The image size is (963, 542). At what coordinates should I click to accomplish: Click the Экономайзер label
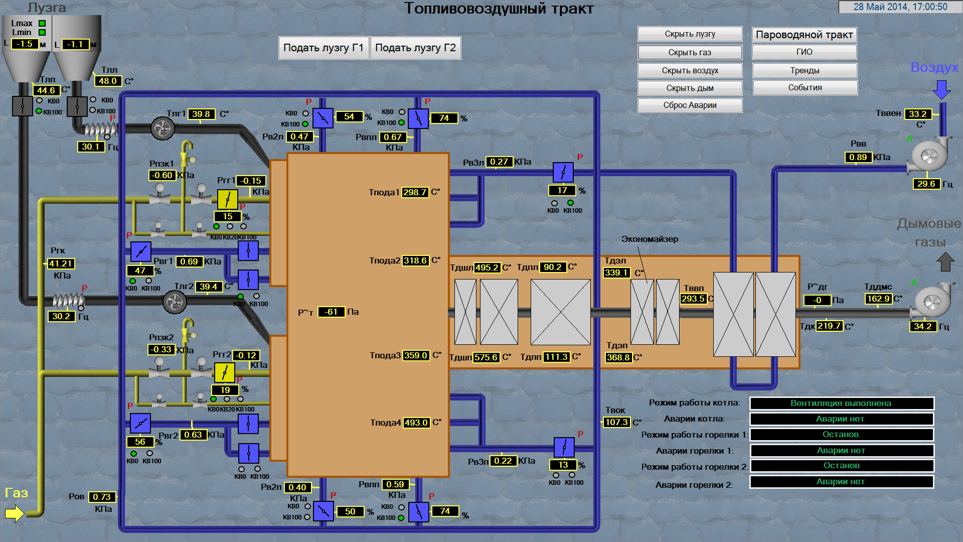pyautogui.click(x=650, y=239)
